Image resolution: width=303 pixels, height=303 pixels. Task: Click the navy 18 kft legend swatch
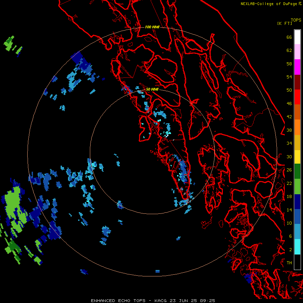297,202
